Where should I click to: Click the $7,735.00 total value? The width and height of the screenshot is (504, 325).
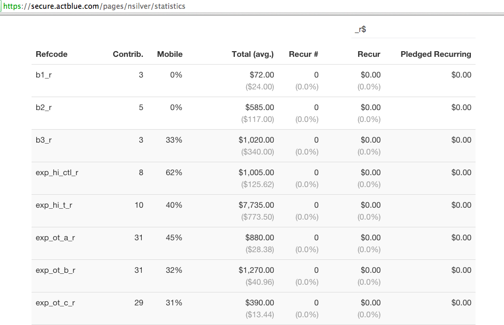pyautogui.click(x=256, y=205)
